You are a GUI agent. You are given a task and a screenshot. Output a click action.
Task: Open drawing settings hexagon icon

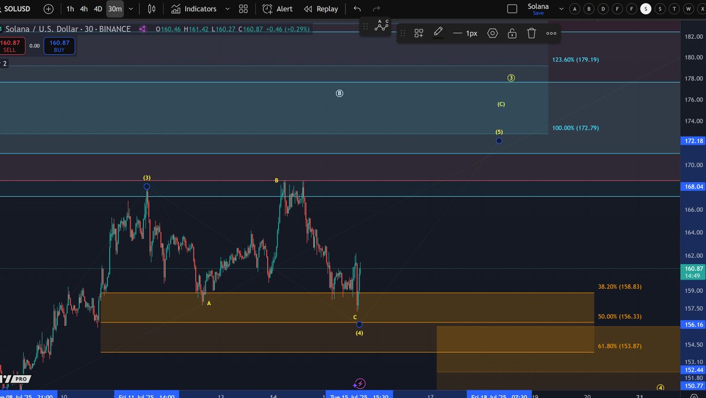(x=492, y=34)
